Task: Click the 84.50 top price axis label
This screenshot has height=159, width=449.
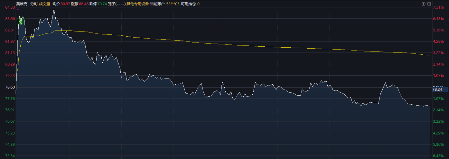Action: [10, 7]
